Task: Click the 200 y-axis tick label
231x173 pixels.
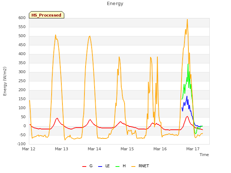Action: click(22, 90)
